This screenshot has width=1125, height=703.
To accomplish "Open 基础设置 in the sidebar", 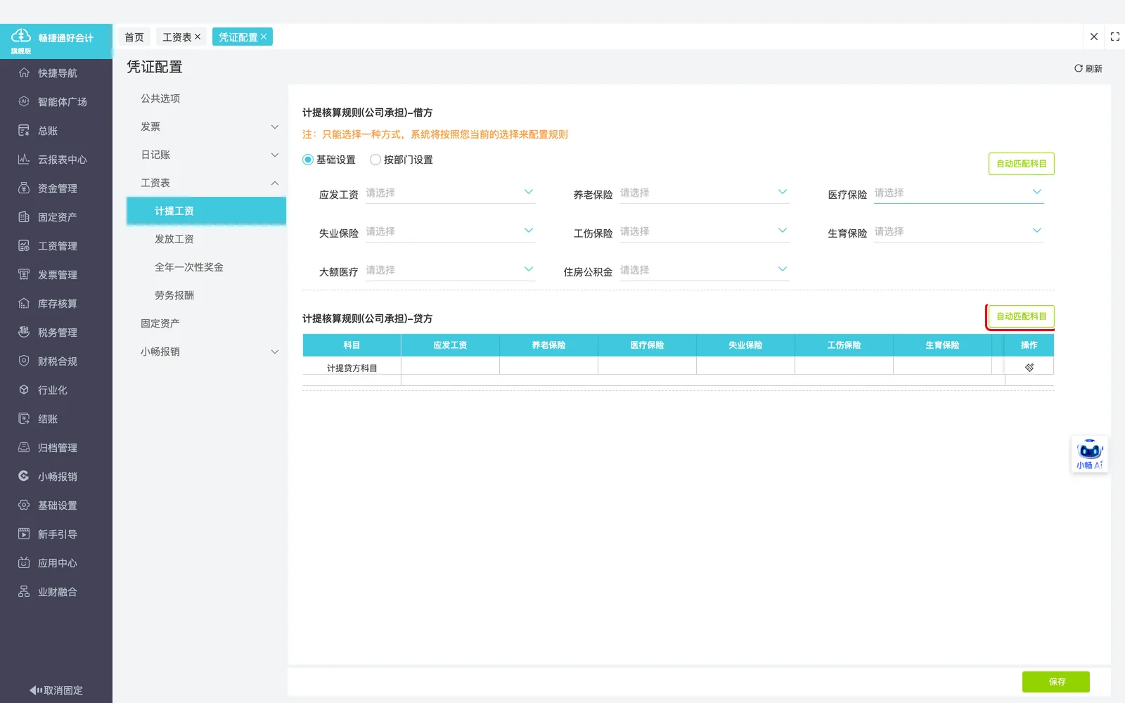I will pos(56,505).
